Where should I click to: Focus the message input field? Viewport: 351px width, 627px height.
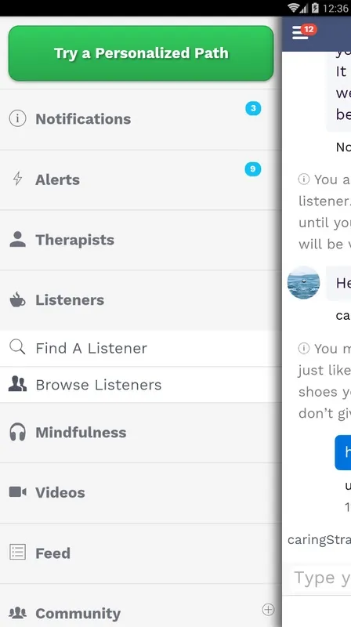[x=320, y=578]
